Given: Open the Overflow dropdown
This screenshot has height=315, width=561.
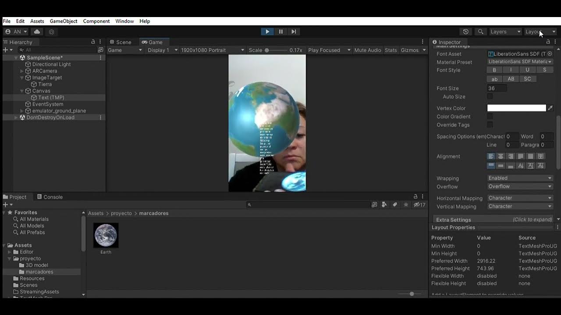Looking at the screenshot, I should coord(520,186).
